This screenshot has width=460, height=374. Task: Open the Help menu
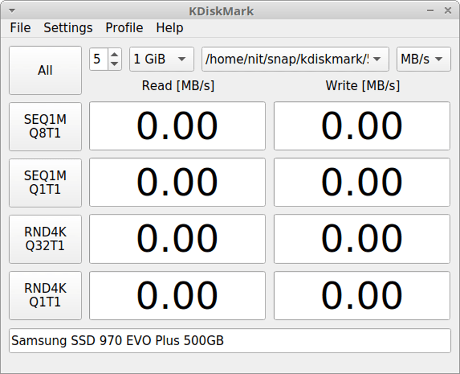(x=170, y=28)
